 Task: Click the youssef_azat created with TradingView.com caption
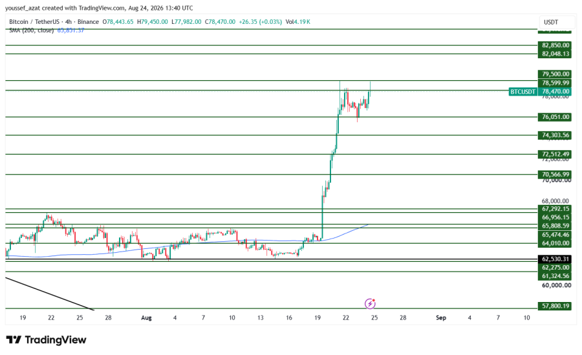(99, 8)
